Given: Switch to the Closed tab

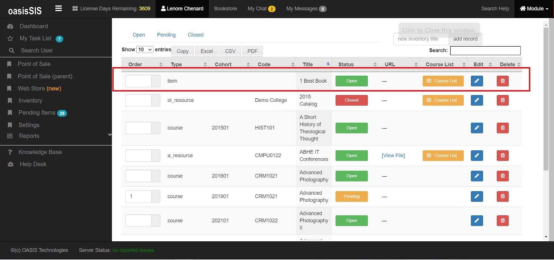Looking at the screenshot, I should [196, 35].
